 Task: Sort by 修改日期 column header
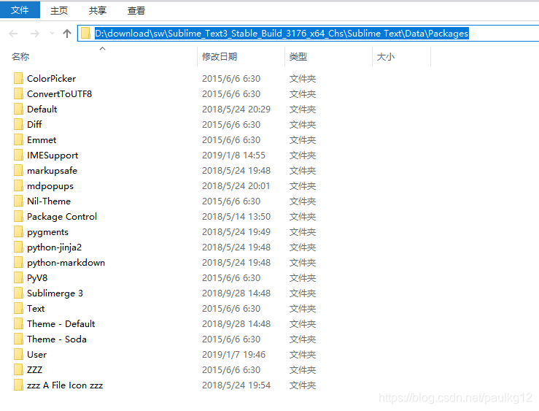[220, 56]
